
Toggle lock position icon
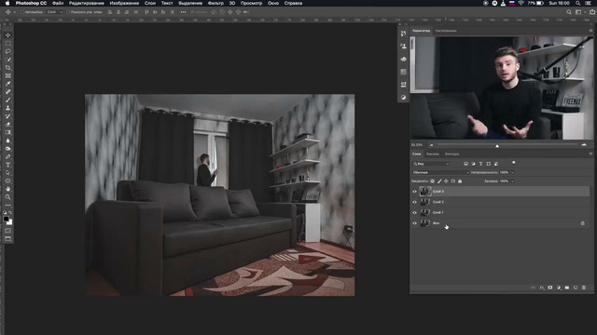(x=446, y=181)
